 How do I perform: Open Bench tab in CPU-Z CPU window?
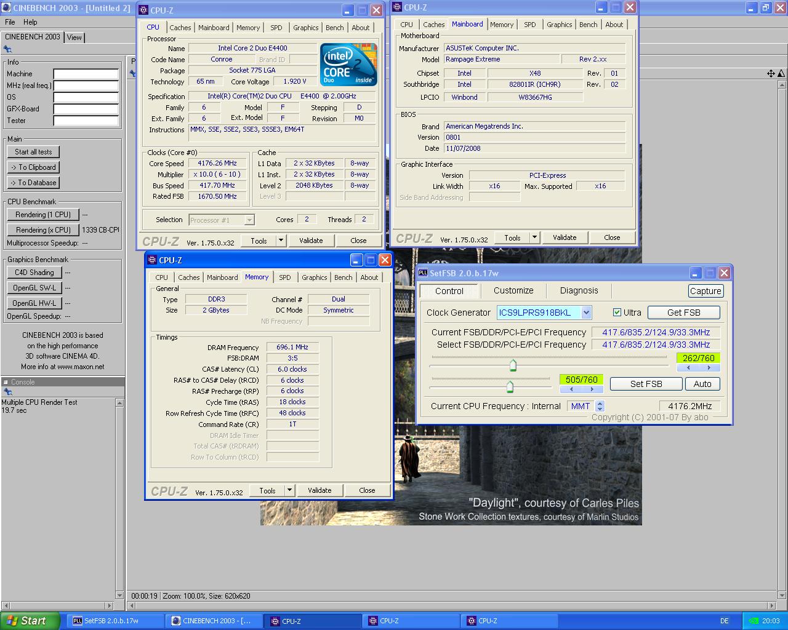point(335,28)
